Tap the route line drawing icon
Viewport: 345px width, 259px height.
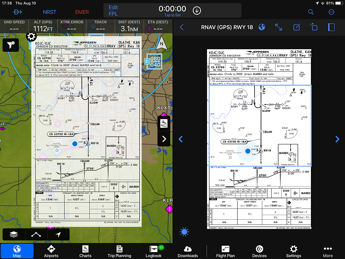36,234
